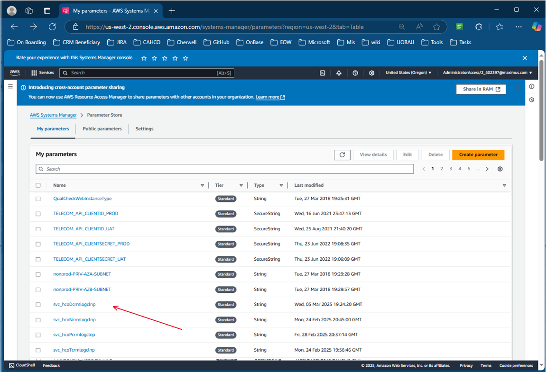
Task: Open the AWS help question mark icon
Action: 355,73
